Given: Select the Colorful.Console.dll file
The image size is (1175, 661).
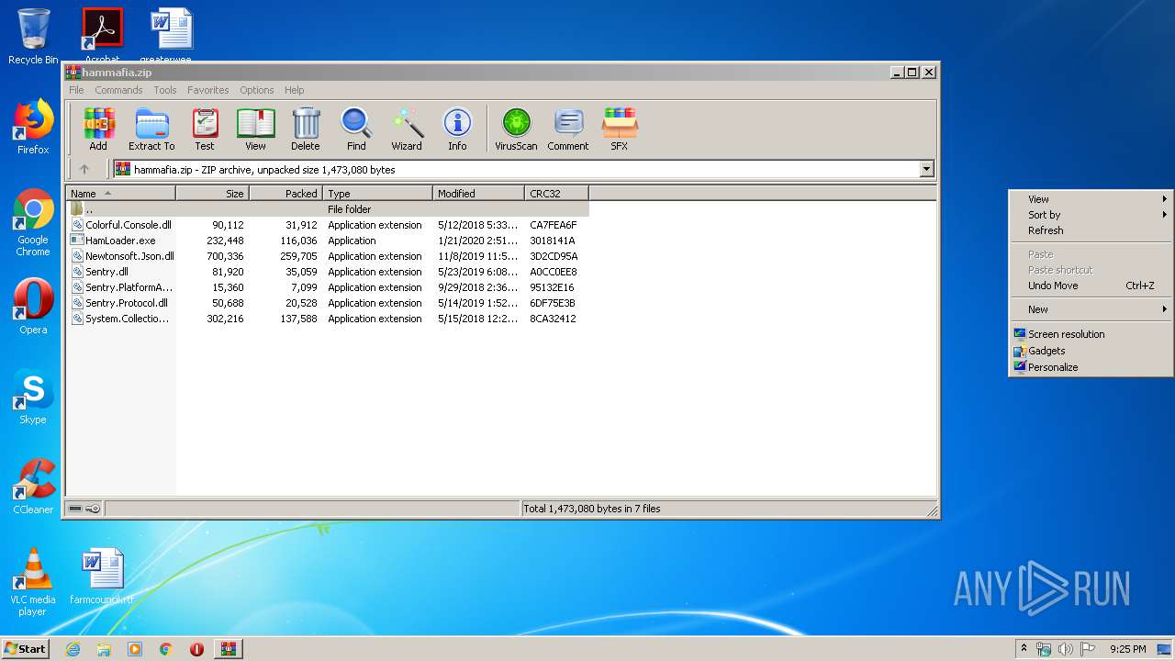Looking at the screenshot, I should tap(328, 225).
